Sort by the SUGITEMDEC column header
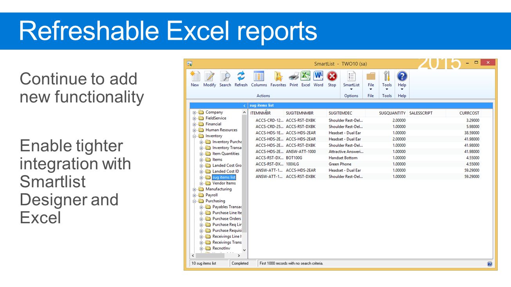This screenshot has width=511, height=287. 346,113
